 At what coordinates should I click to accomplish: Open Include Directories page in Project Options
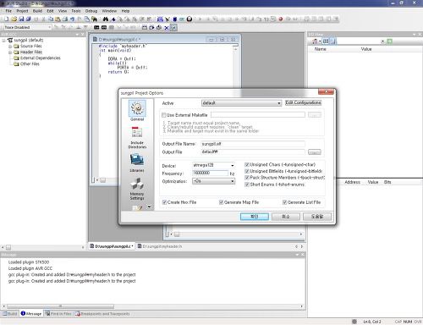pyautogui.click(x=137, y=138)
